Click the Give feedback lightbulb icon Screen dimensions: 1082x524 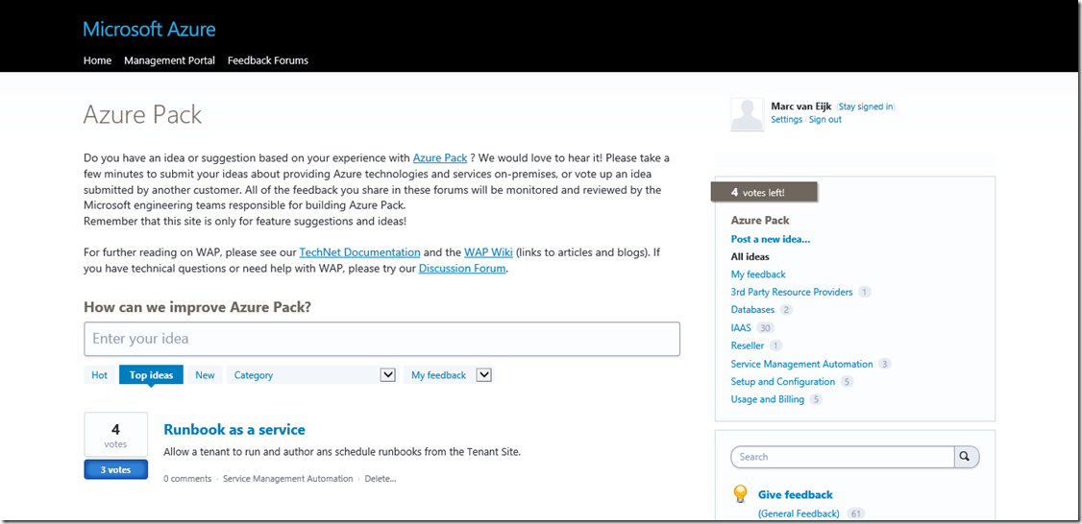[740, 494]
